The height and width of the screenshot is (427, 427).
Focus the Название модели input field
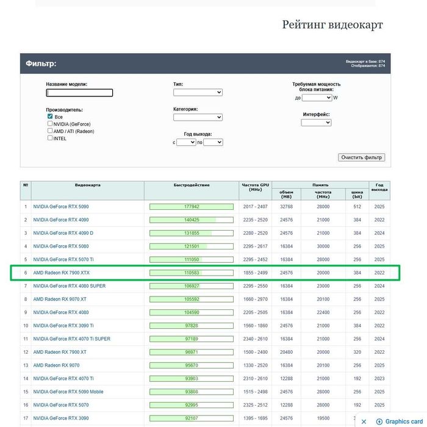click(x=79, y=93)
